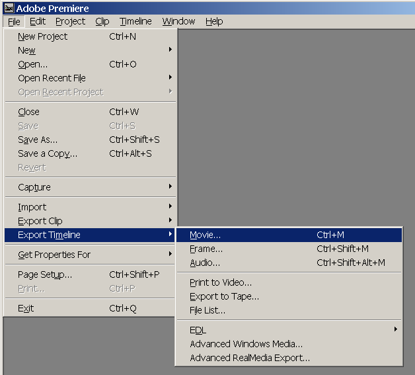Select Frame... export option

click(289, 249)
